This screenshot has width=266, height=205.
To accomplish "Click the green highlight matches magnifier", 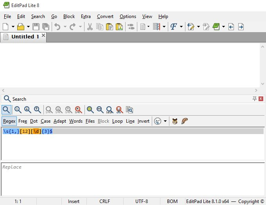I will pos(90,110).
